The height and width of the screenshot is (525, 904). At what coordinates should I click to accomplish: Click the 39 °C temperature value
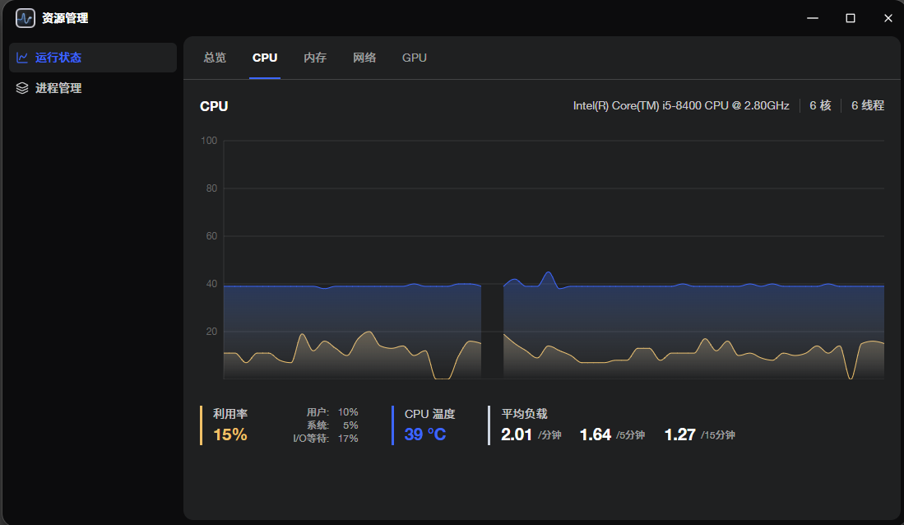(x=425, y=434)
